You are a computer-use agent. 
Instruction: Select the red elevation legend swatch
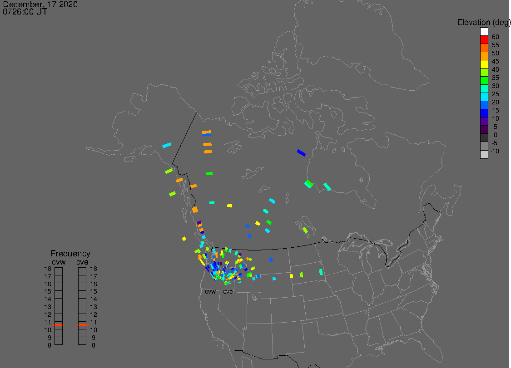click(484, 40)
